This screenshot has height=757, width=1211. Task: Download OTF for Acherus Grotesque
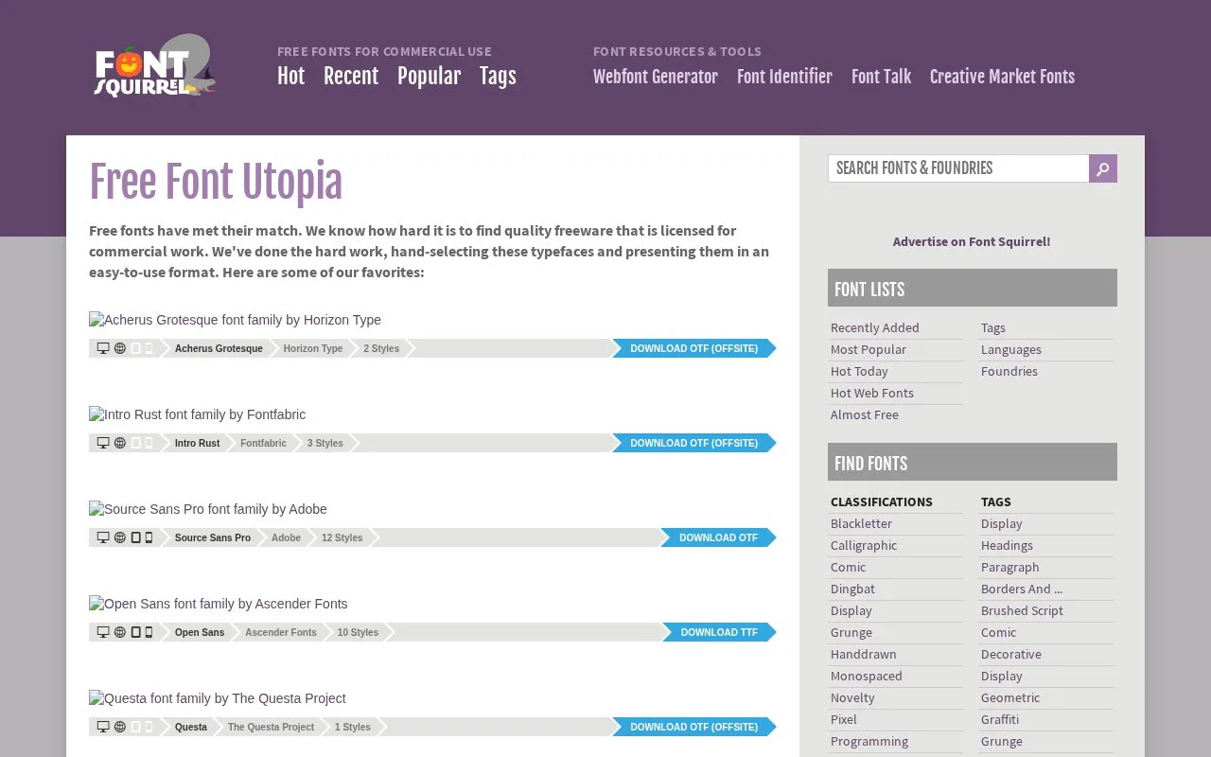tap(694, 348)
